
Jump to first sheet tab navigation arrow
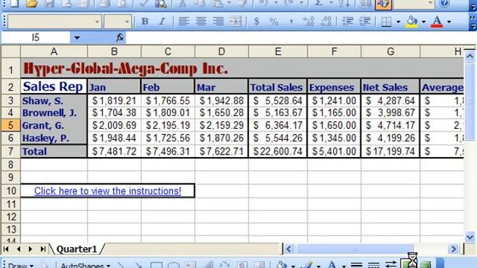[x=6, y=249]
